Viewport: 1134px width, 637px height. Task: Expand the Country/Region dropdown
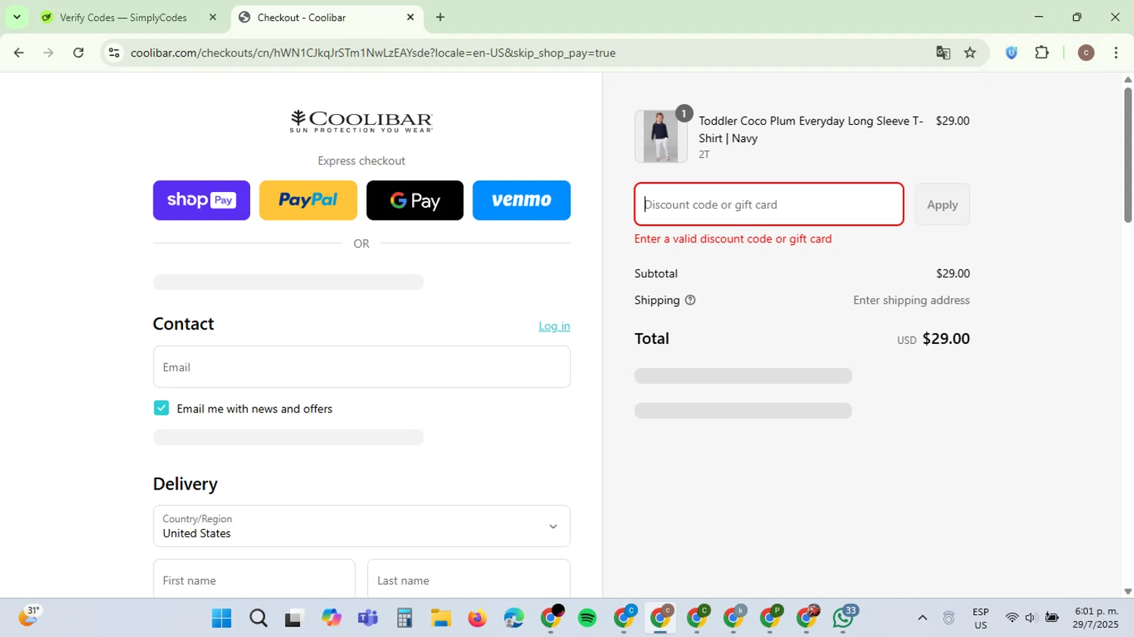point(361,526)
